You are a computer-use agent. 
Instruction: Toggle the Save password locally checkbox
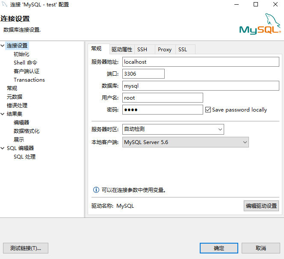pyautogui.click(x=208, y=110)
